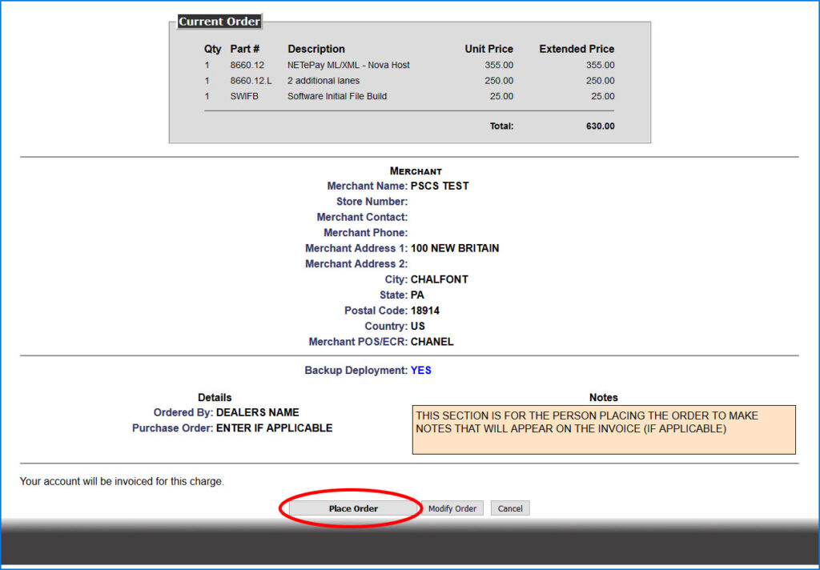The width and height of the screenshot is (820, 570).
Task: Click the Merchant Address 100 NEW BRITAIN
Action: 455,248
